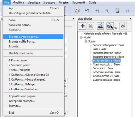Open the dropdown arrow beside cube icon
Image resolution: width=135 pixels, height=117 pixels.
point(115,28)
